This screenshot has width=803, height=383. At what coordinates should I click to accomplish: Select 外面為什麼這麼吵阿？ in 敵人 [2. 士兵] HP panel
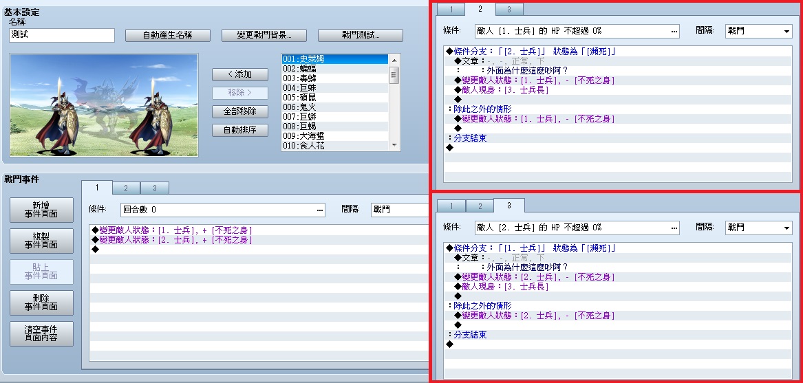(527, 267)
